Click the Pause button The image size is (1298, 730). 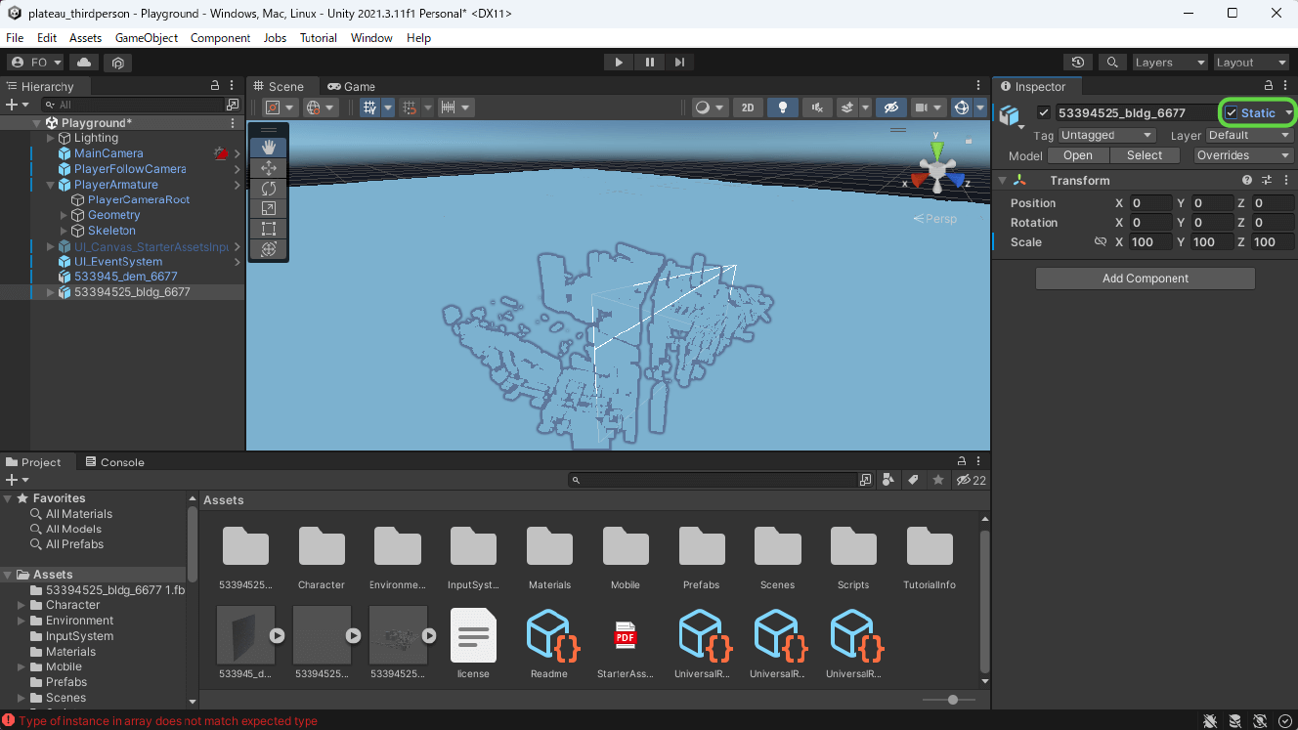tap(650, 63)
